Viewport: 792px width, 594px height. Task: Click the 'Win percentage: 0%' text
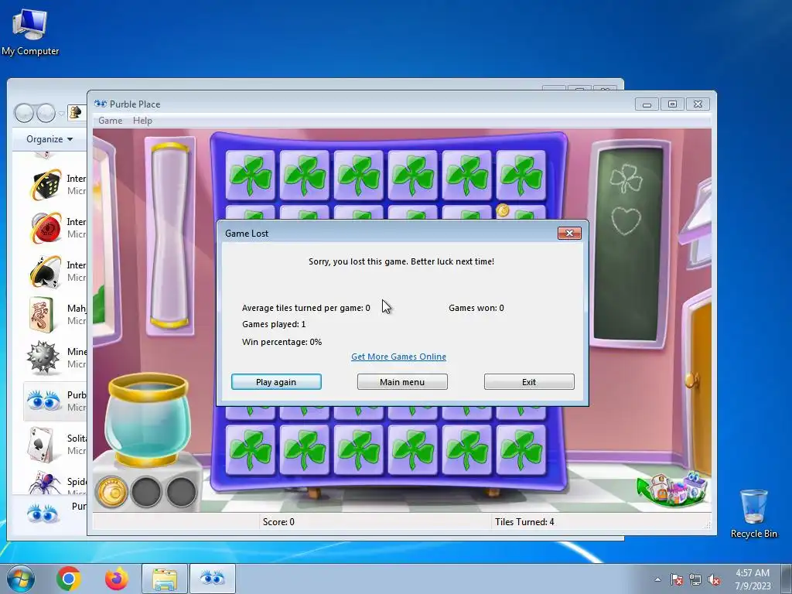[x=282, y=342]
